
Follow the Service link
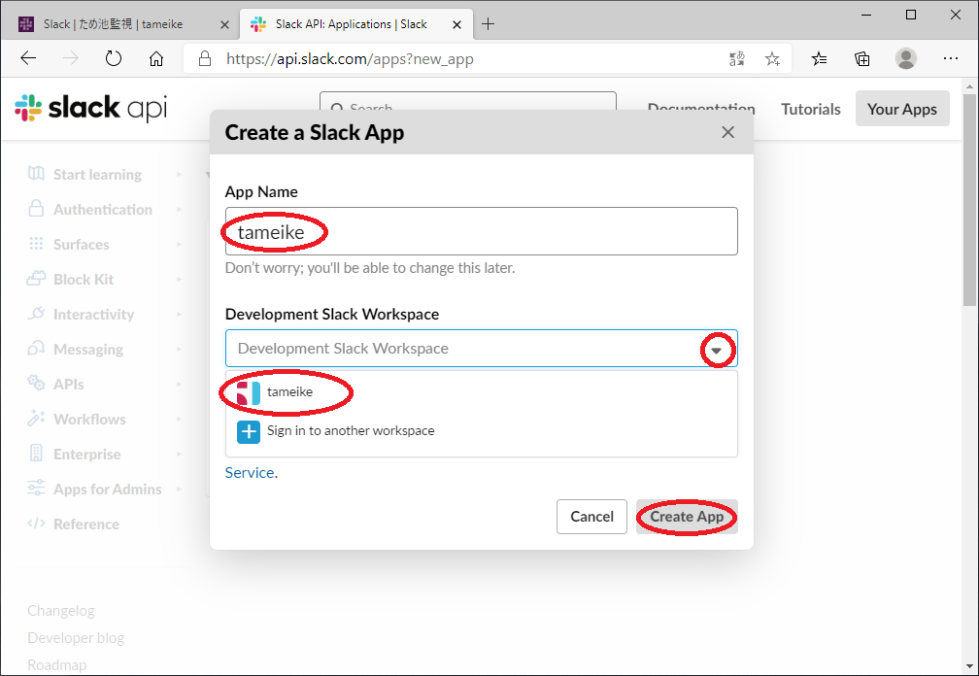coord(250,473)
